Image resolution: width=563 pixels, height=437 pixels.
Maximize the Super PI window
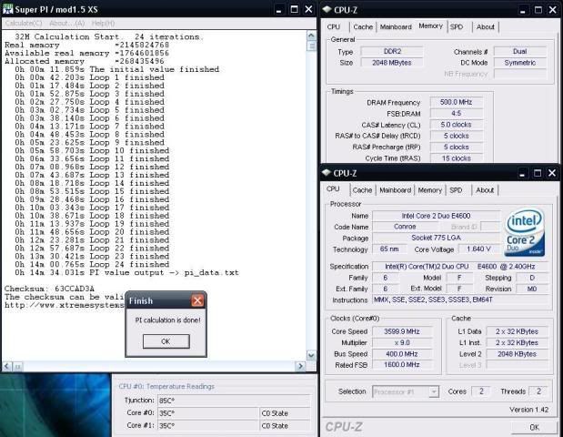(294, 9)
